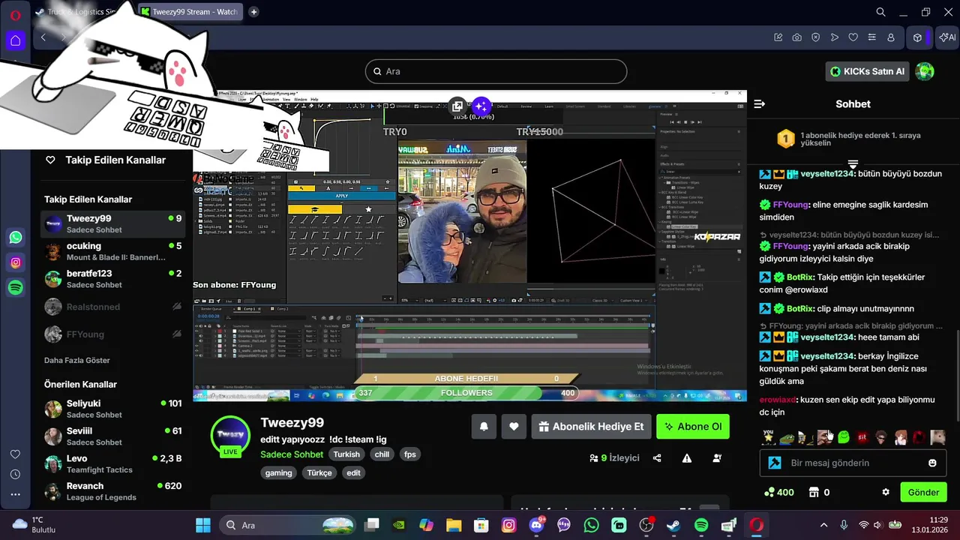Open the 1. sıraya yükselin gift leaderboard banner

point(853,139)
